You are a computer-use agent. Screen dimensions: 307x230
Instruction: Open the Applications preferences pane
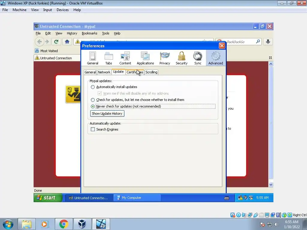(x=145, y=58)
